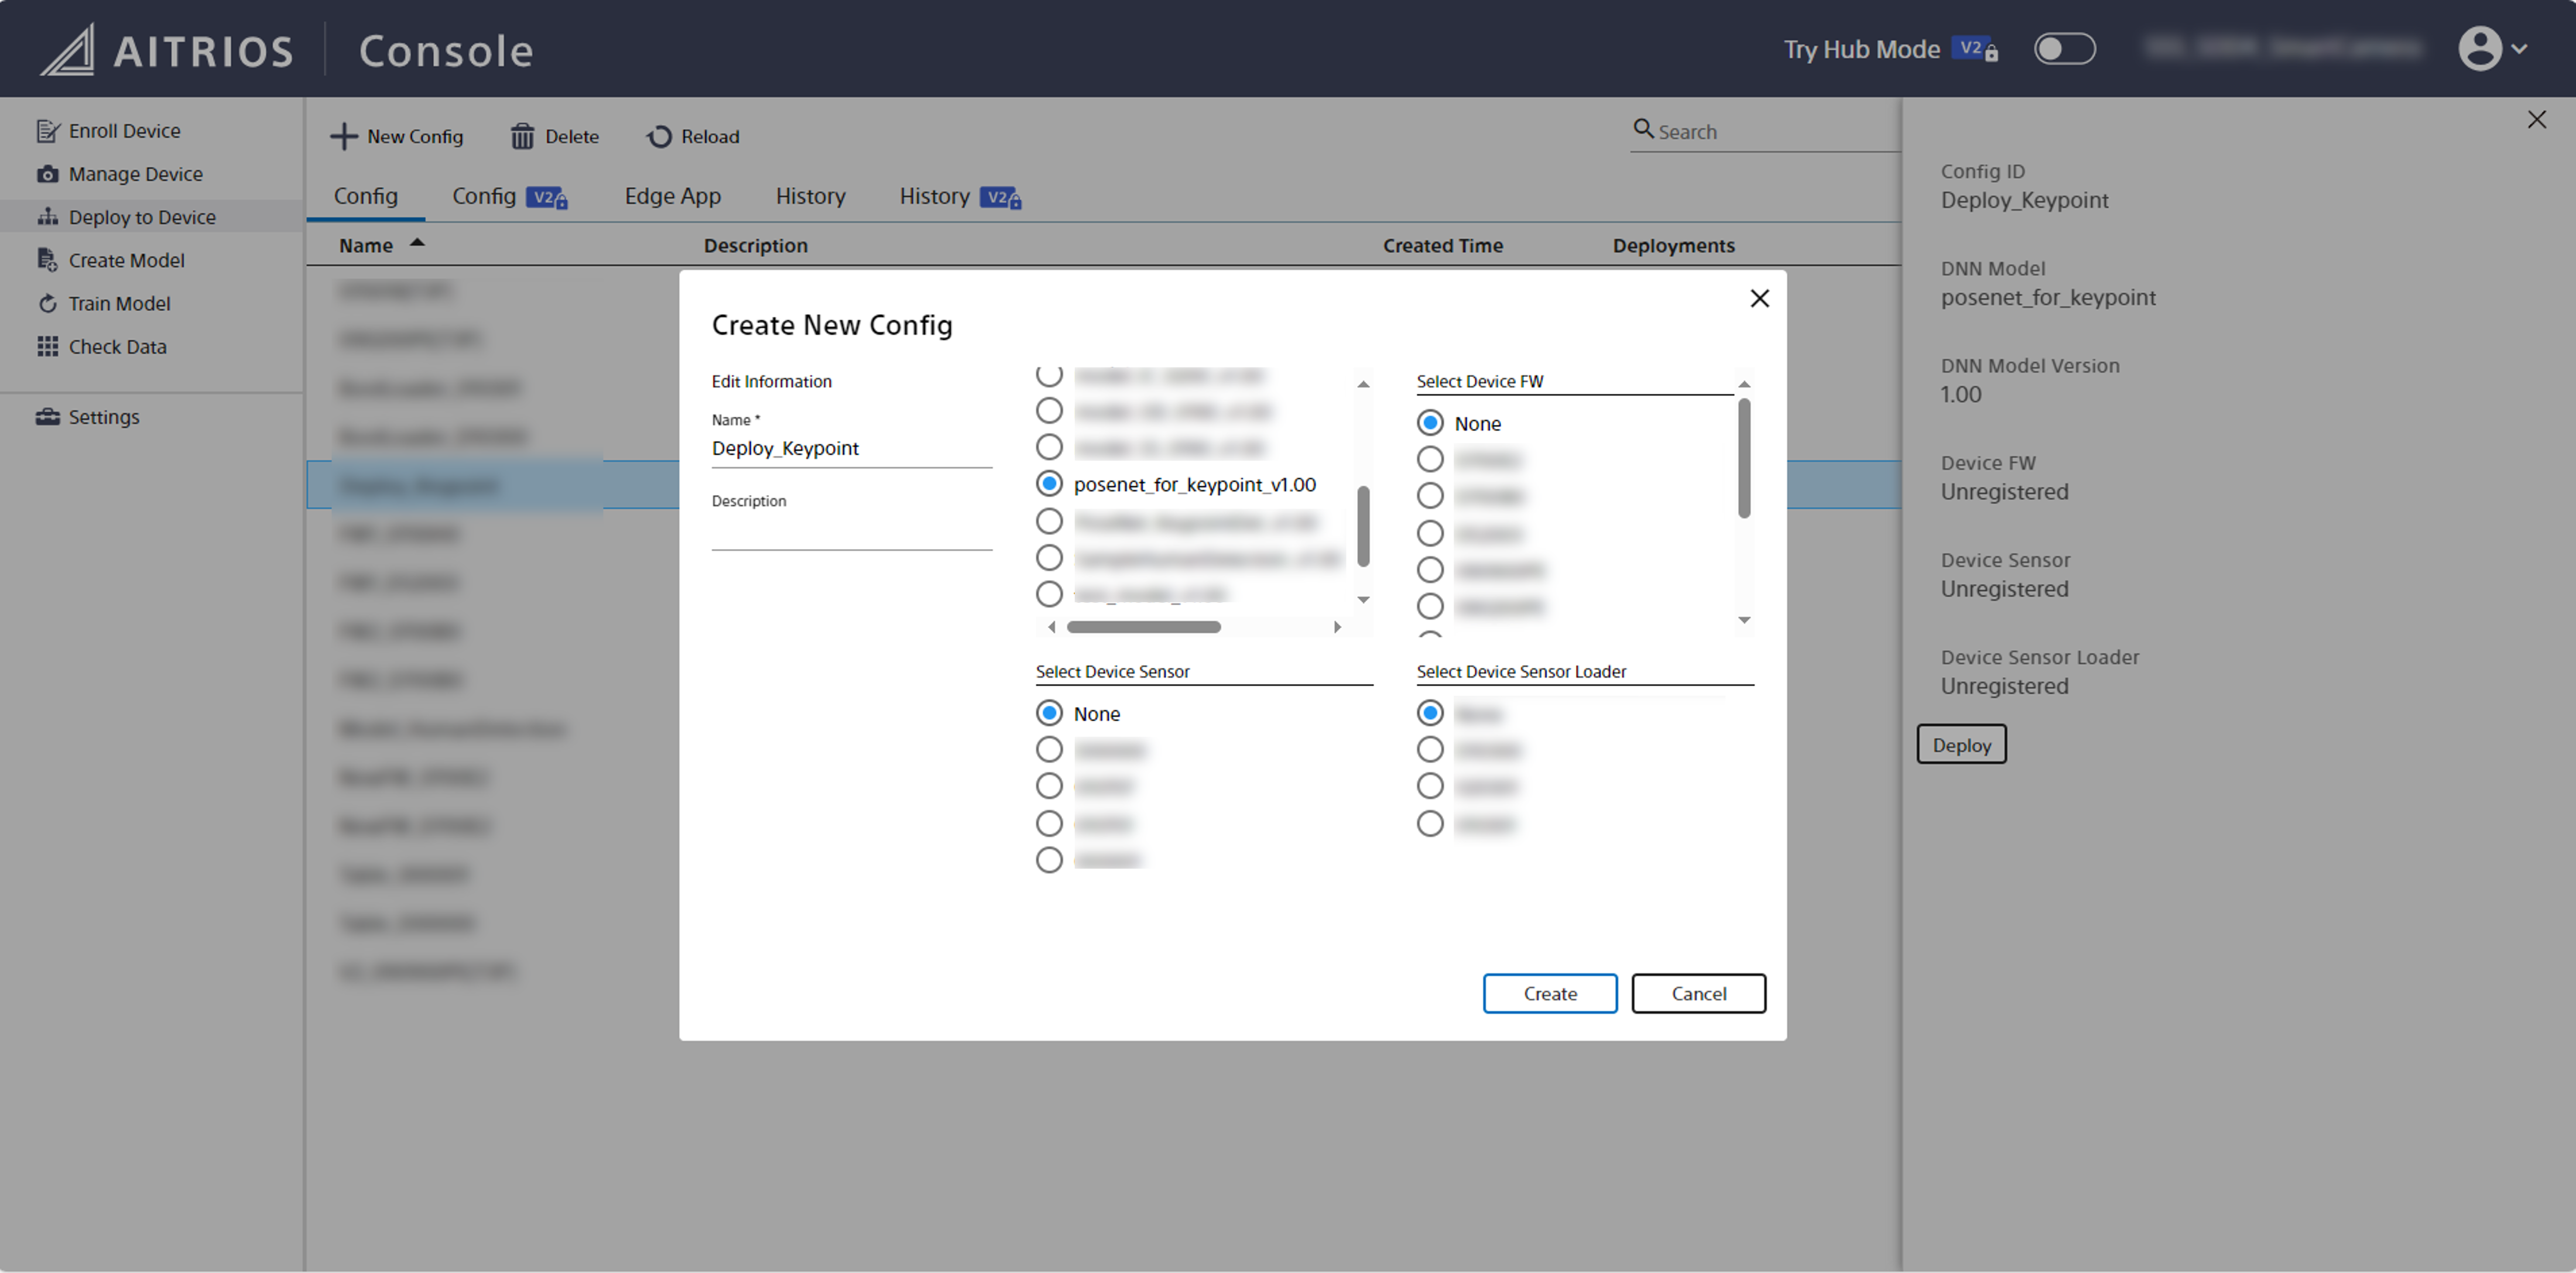This screenshot has height=1273, width=2576.
Task: Click the search magnifier icon
Action: (x=1643, y=129)
